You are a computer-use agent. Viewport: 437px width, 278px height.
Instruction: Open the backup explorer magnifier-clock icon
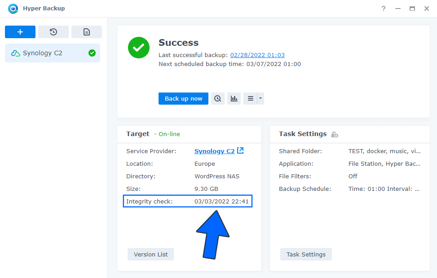(x=218, y=99)
